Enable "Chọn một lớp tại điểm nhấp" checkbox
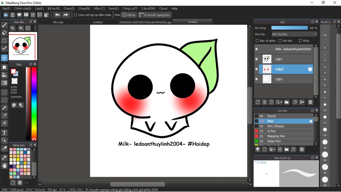 point(76,15)
